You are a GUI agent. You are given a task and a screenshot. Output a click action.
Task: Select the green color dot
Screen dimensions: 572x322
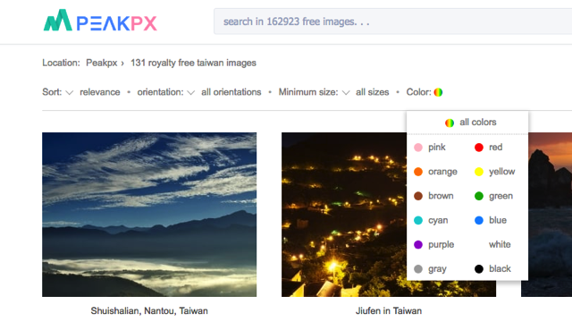tap(479, 196)
